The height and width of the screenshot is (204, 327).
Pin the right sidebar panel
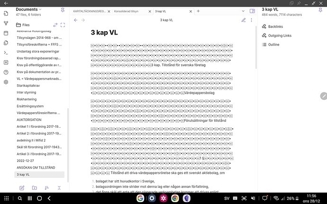pos(320,9)
